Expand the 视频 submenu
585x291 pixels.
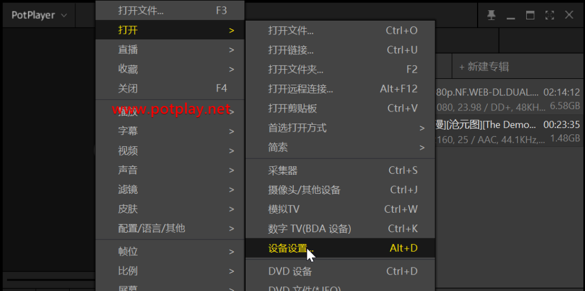[x=170, y=150]
